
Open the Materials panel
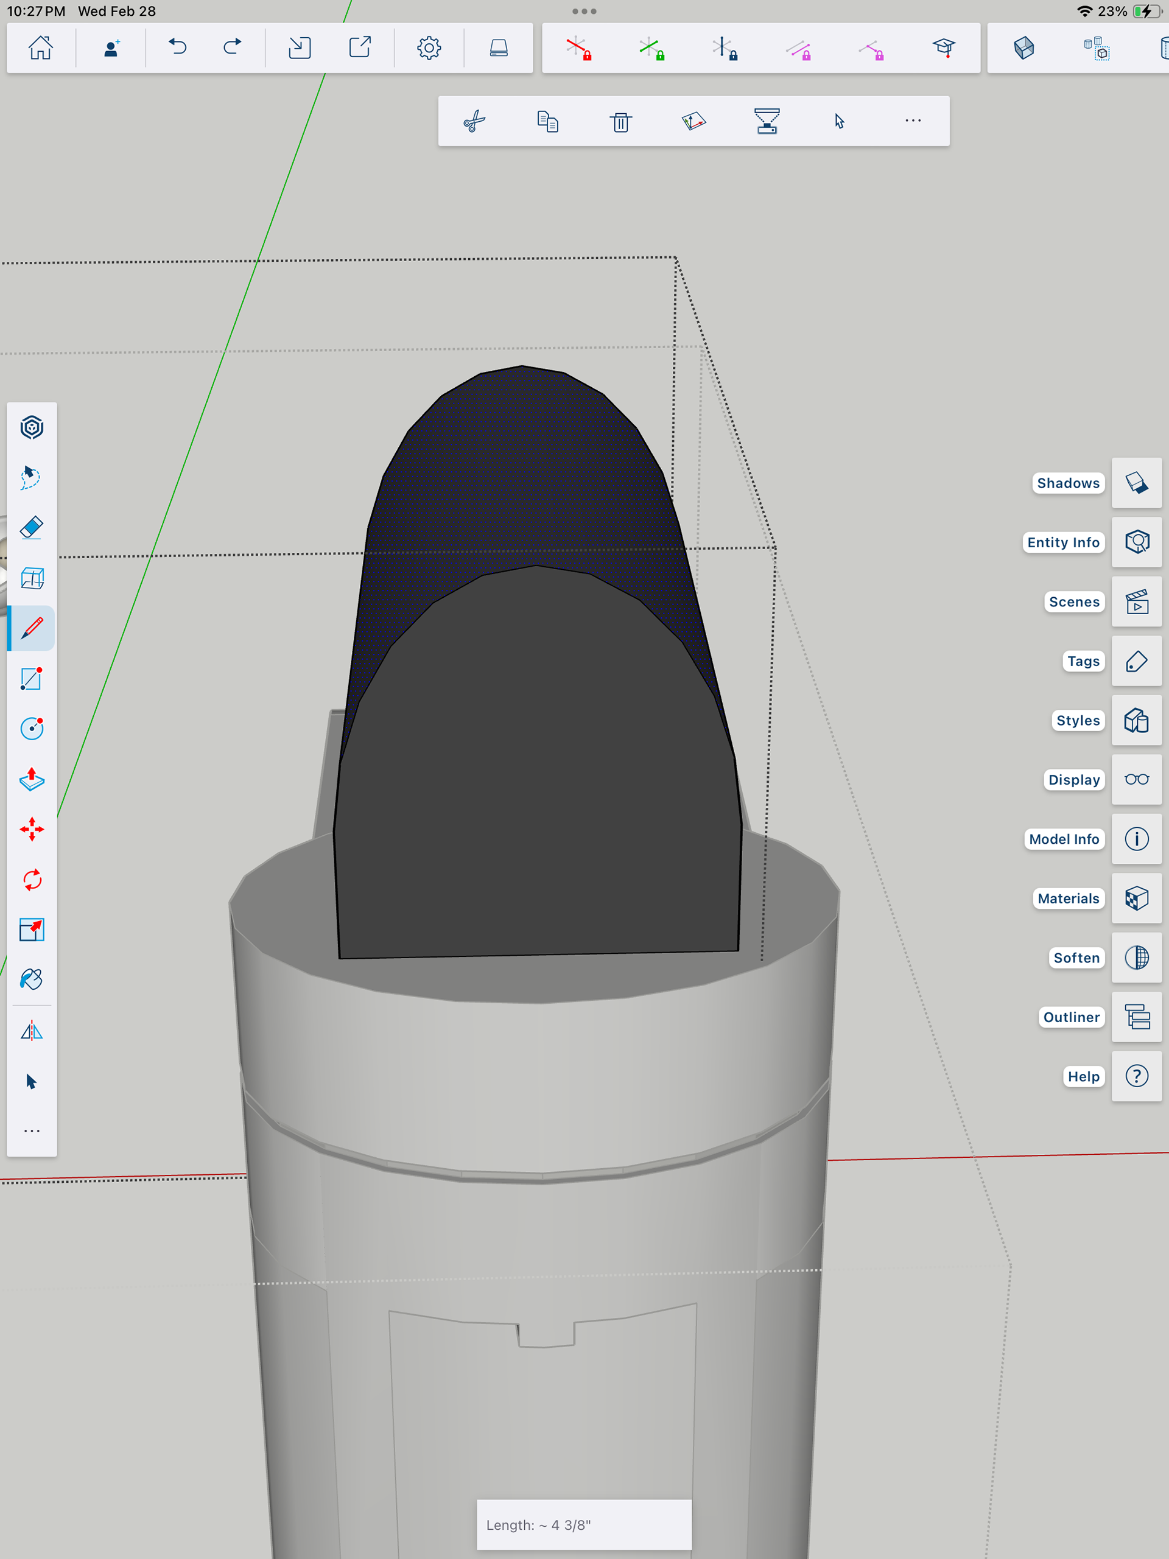(1137, 899)
